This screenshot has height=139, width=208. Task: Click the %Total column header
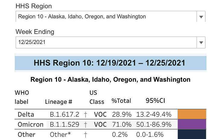point(121,101)
